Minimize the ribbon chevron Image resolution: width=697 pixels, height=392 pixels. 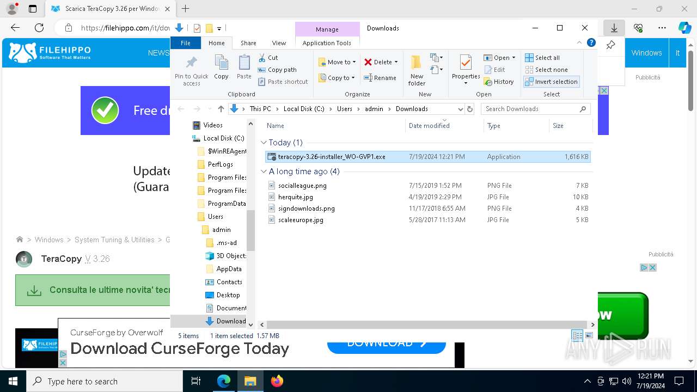pyautogui.click(x=579, y=43)
